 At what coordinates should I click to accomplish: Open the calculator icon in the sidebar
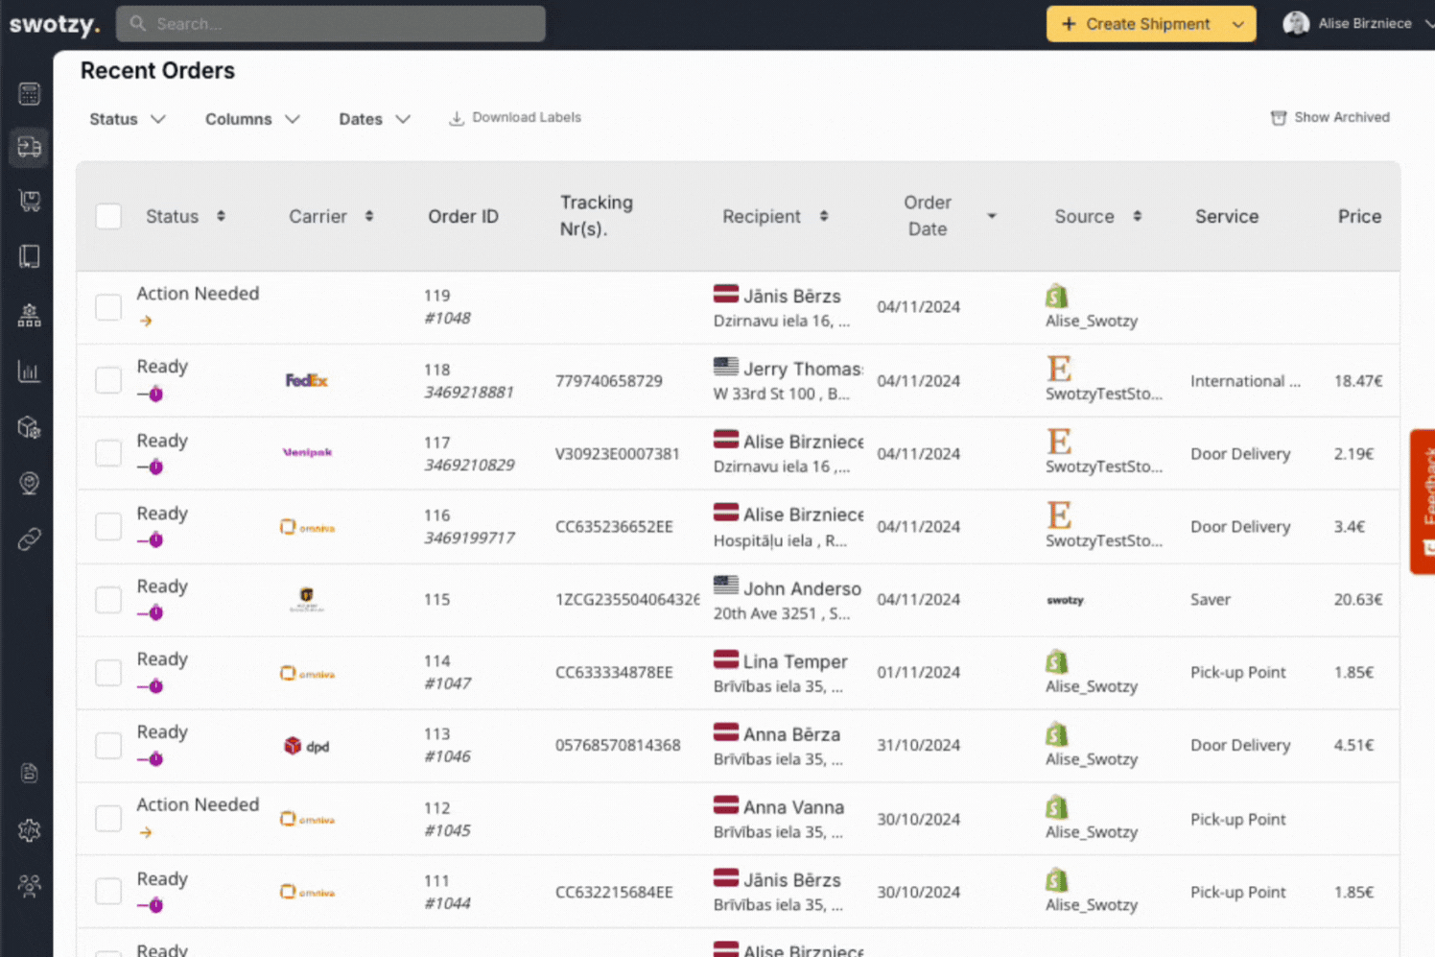click(29, 93)
